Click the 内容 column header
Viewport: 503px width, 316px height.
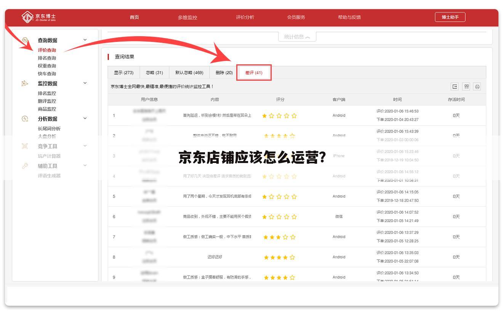[x=215, y=99]
